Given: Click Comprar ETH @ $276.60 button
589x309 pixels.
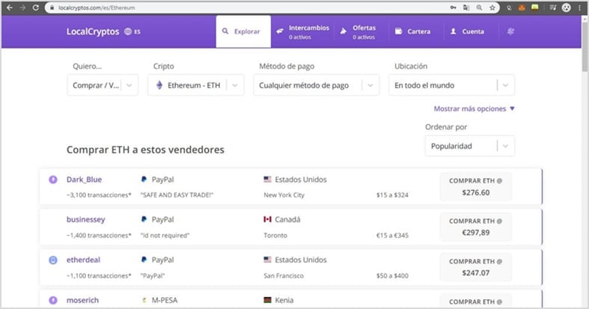Looking at the screenshot, I should pyautogui.click(x=475, y=186).
